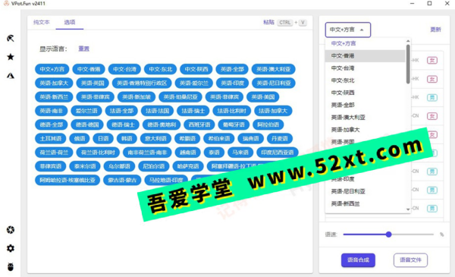Toggle the 法语-比利时 language chip
The height and width of the screenshot is (277, 455).
click(x=231, y=111)
